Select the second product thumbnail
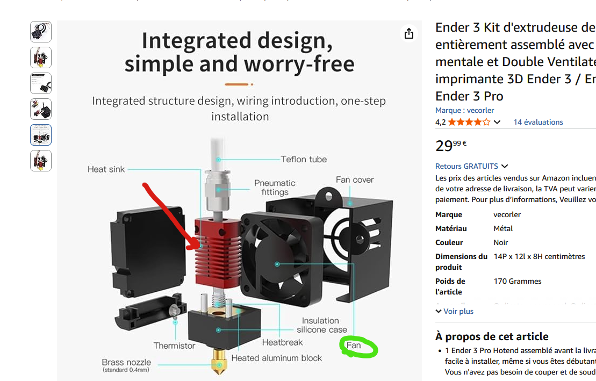Image resolution: width=596 pixels, height=381 pixels. coord(41,57)
